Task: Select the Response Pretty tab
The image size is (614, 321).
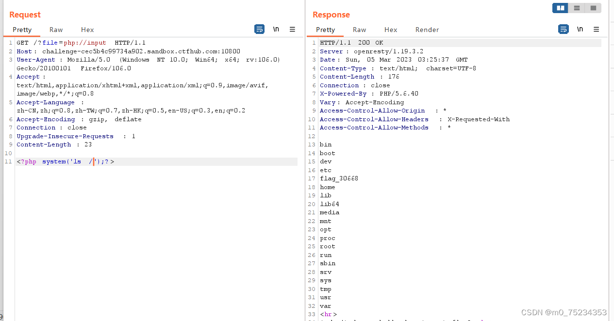Action: click(x=325, y=30)
